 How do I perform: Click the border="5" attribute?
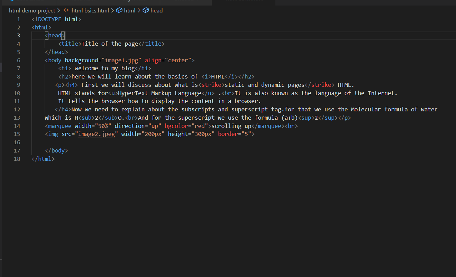coord(235,134)
